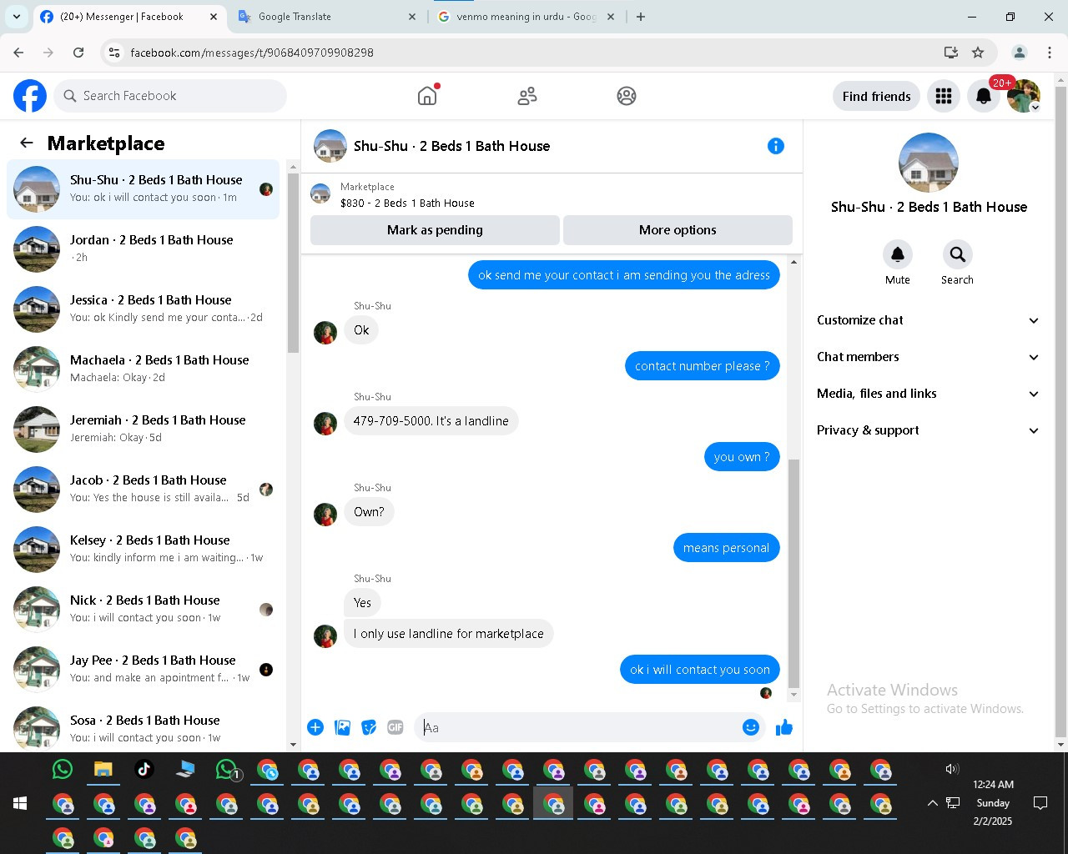Click the 'I only use landline for marketplace' message

point(448,634)
